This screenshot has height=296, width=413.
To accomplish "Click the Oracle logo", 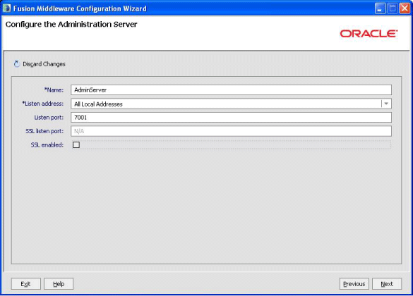I will click(369, 33).
